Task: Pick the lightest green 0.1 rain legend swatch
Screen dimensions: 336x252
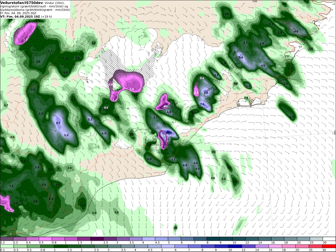Action: [7, 246]
